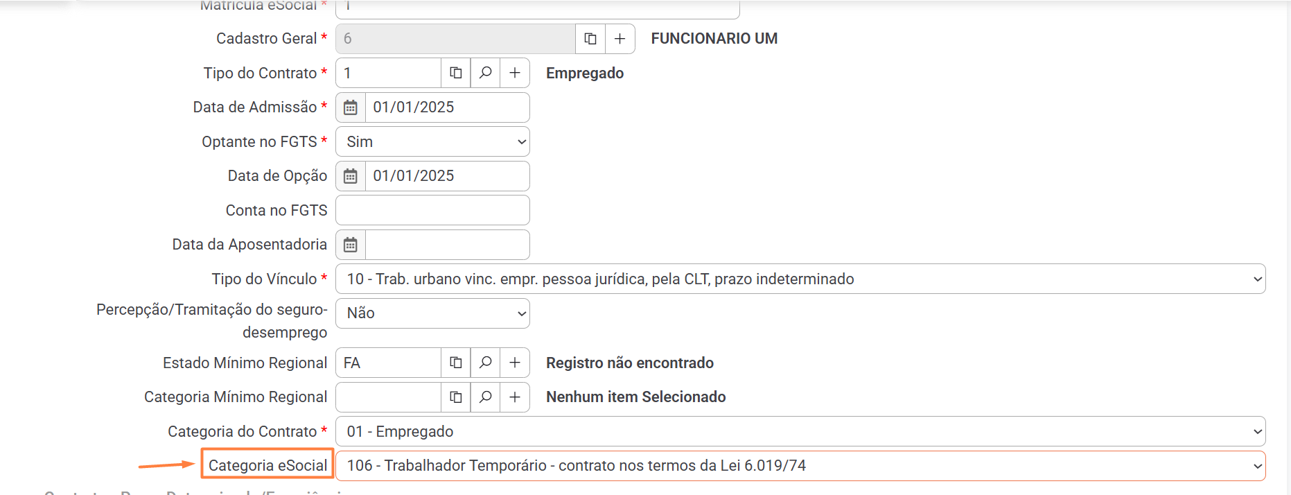This screenshot has width=1291, height=495.
Task: Click plus icon beside Cadastro Geral field
Action: [620, 39]
